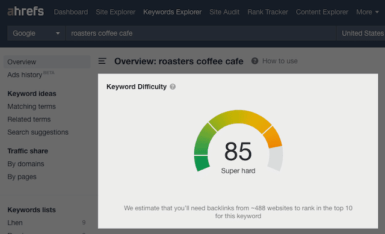Click the Keyword Difficulty panel title

pyautogui.click(x=137, y=87)
